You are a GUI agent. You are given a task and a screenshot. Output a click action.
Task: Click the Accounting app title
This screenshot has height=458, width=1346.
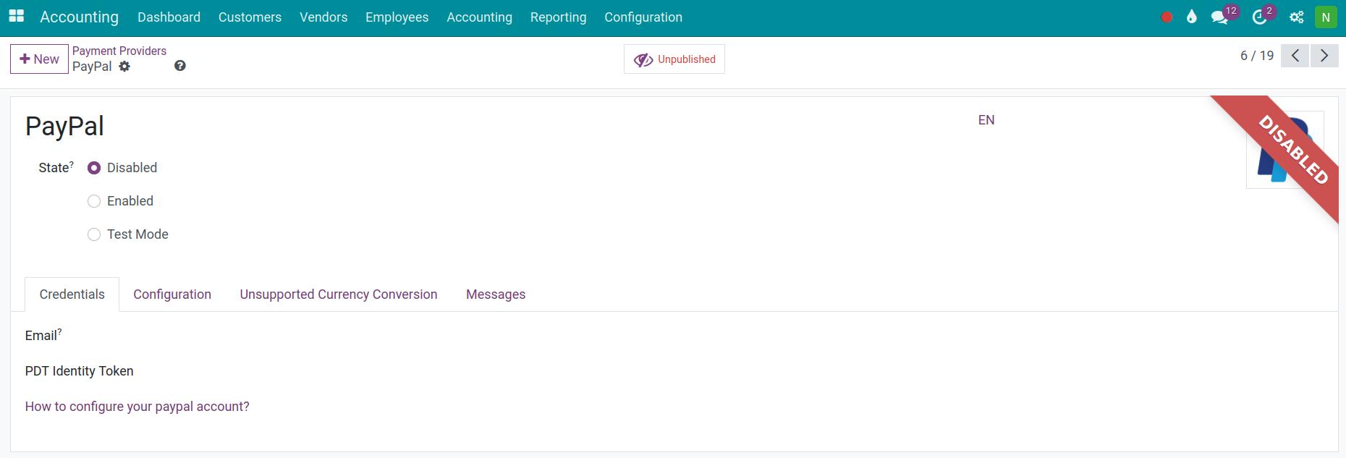(79, 17)
